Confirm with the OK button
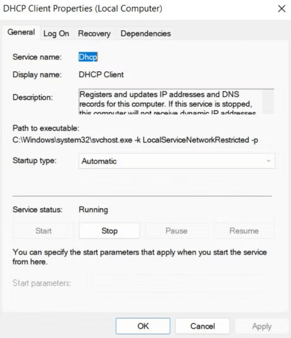Viewport: 291px width, 338px height. point(143,326)
